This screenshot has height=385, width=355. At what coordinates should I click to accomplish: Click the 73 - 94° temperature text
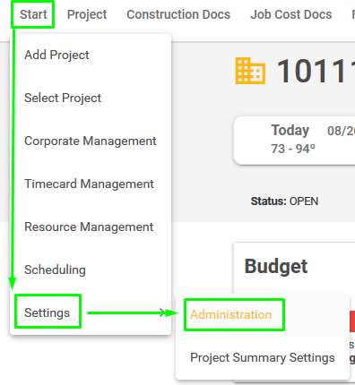(x=293, y=149)
